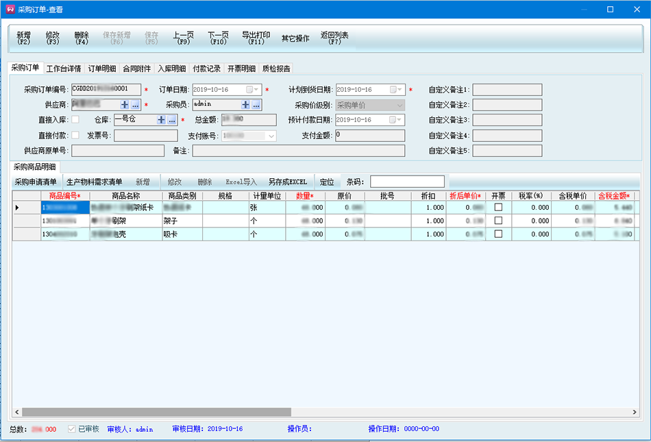Click the 另存成EXCEL button
This screenshot has height=442, width=651.
[288, 182]
